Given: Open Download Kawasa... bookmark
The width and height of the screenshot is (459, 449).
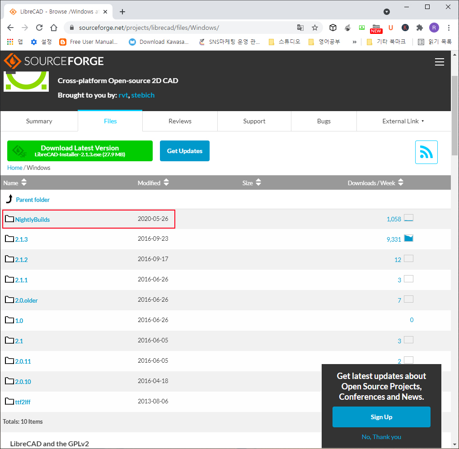Looking at the screenshot, I should 159,42.
